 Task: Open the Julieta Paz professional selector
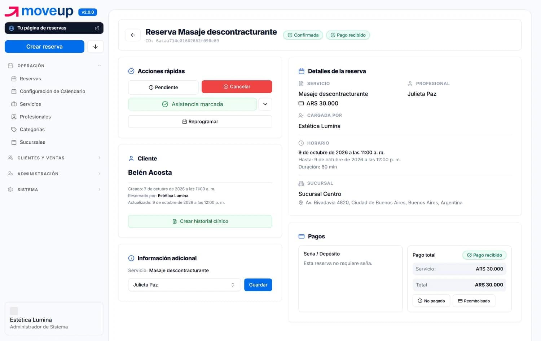tap(184, 285)
